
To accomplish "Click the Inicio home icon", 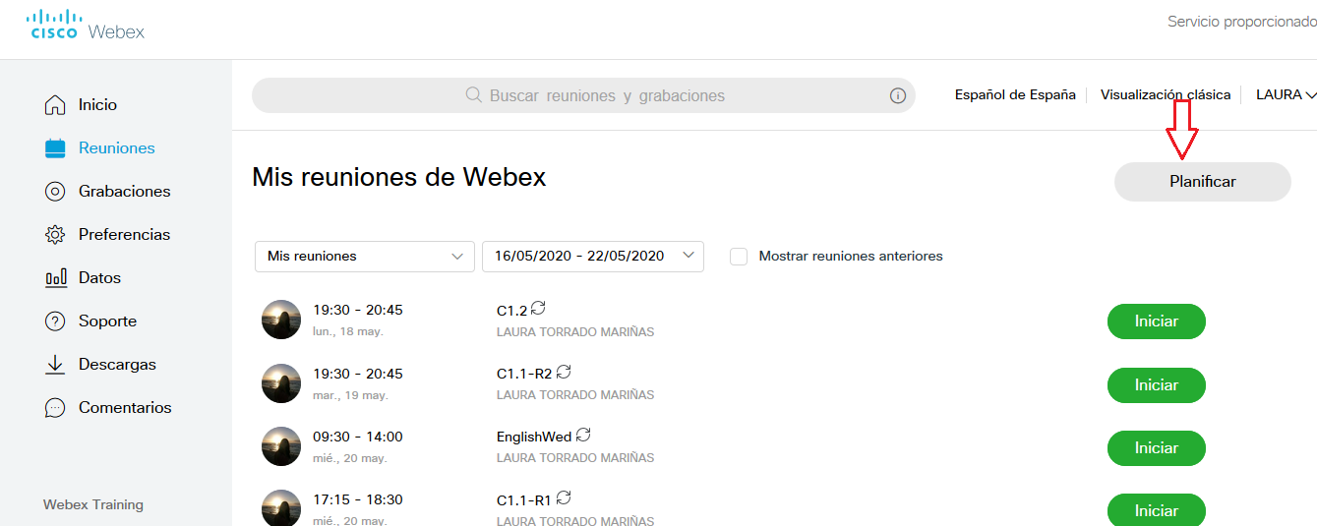I will (x=55, y=105).
